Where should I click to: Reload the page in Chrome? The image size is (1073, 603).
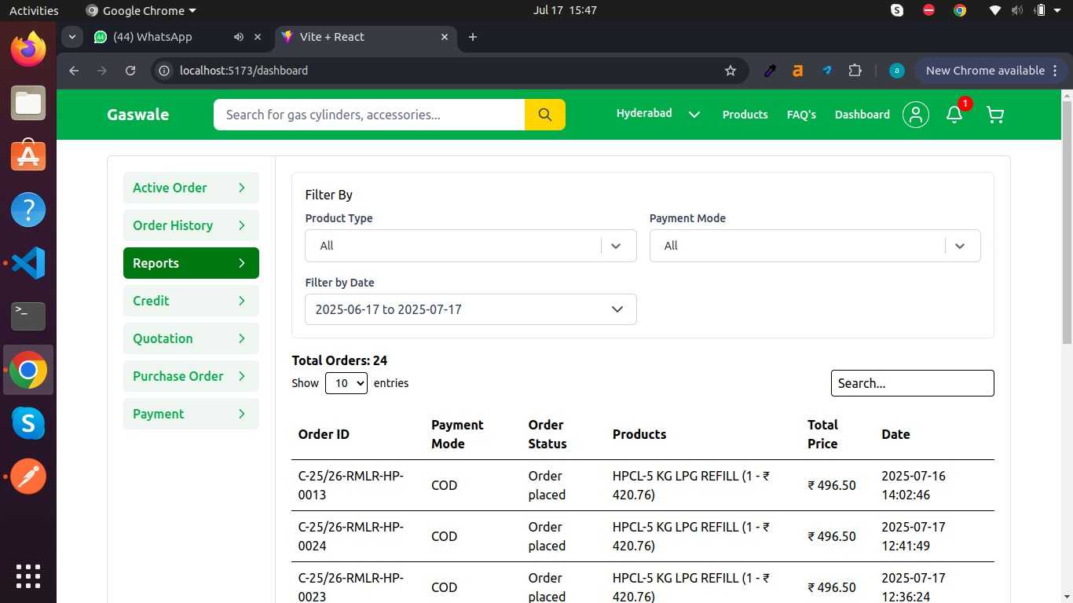click(x=130, y=71)
